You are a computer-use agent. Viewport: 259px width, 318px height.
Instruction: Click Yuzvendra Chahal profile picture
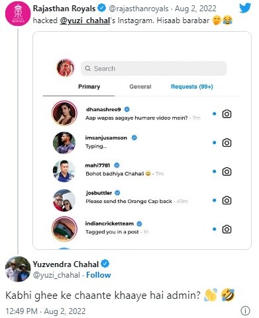click(18, 269)
